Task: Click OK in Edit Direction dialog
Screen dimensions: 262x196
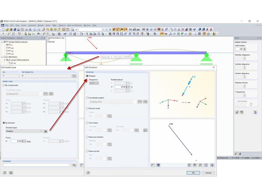Action: [193, 173]
